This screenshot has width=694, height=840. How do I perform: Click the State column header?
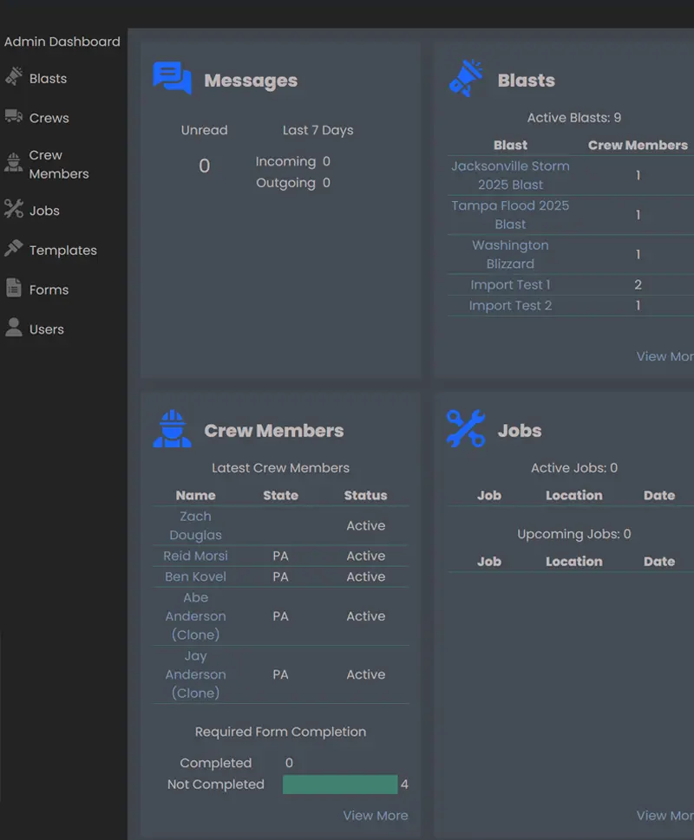point(280,496)
